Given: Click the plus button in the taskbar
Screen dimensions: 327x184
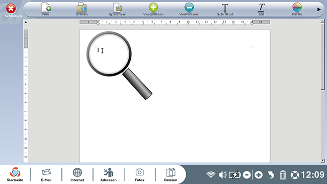Looking at the screenshot, I should [x=259, y=175].
